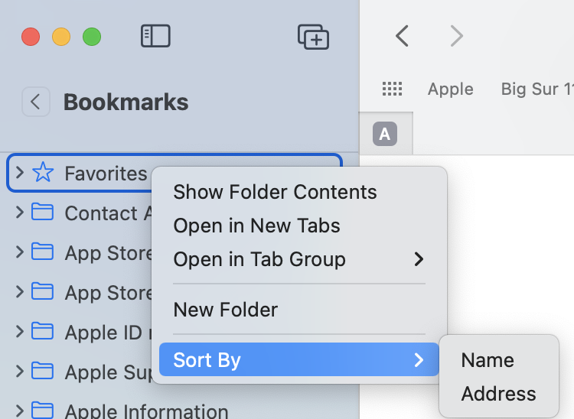
Task: Expand the Apple ID folder arrow
Action: click(x=20, y=331)
